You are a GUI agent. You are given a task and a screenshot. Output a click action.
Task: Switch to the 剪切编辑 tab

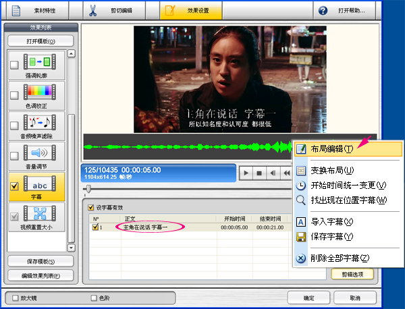[114, 10]
